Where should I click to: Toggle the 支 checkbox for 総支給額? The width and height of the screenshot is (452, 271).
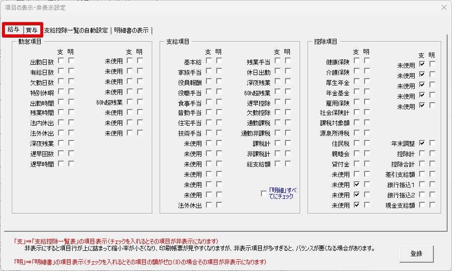pyautogui.click(x=278, y=163)
